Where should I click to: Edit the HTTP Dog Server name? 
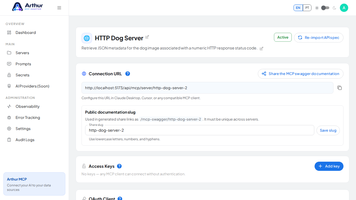point(147,37)
